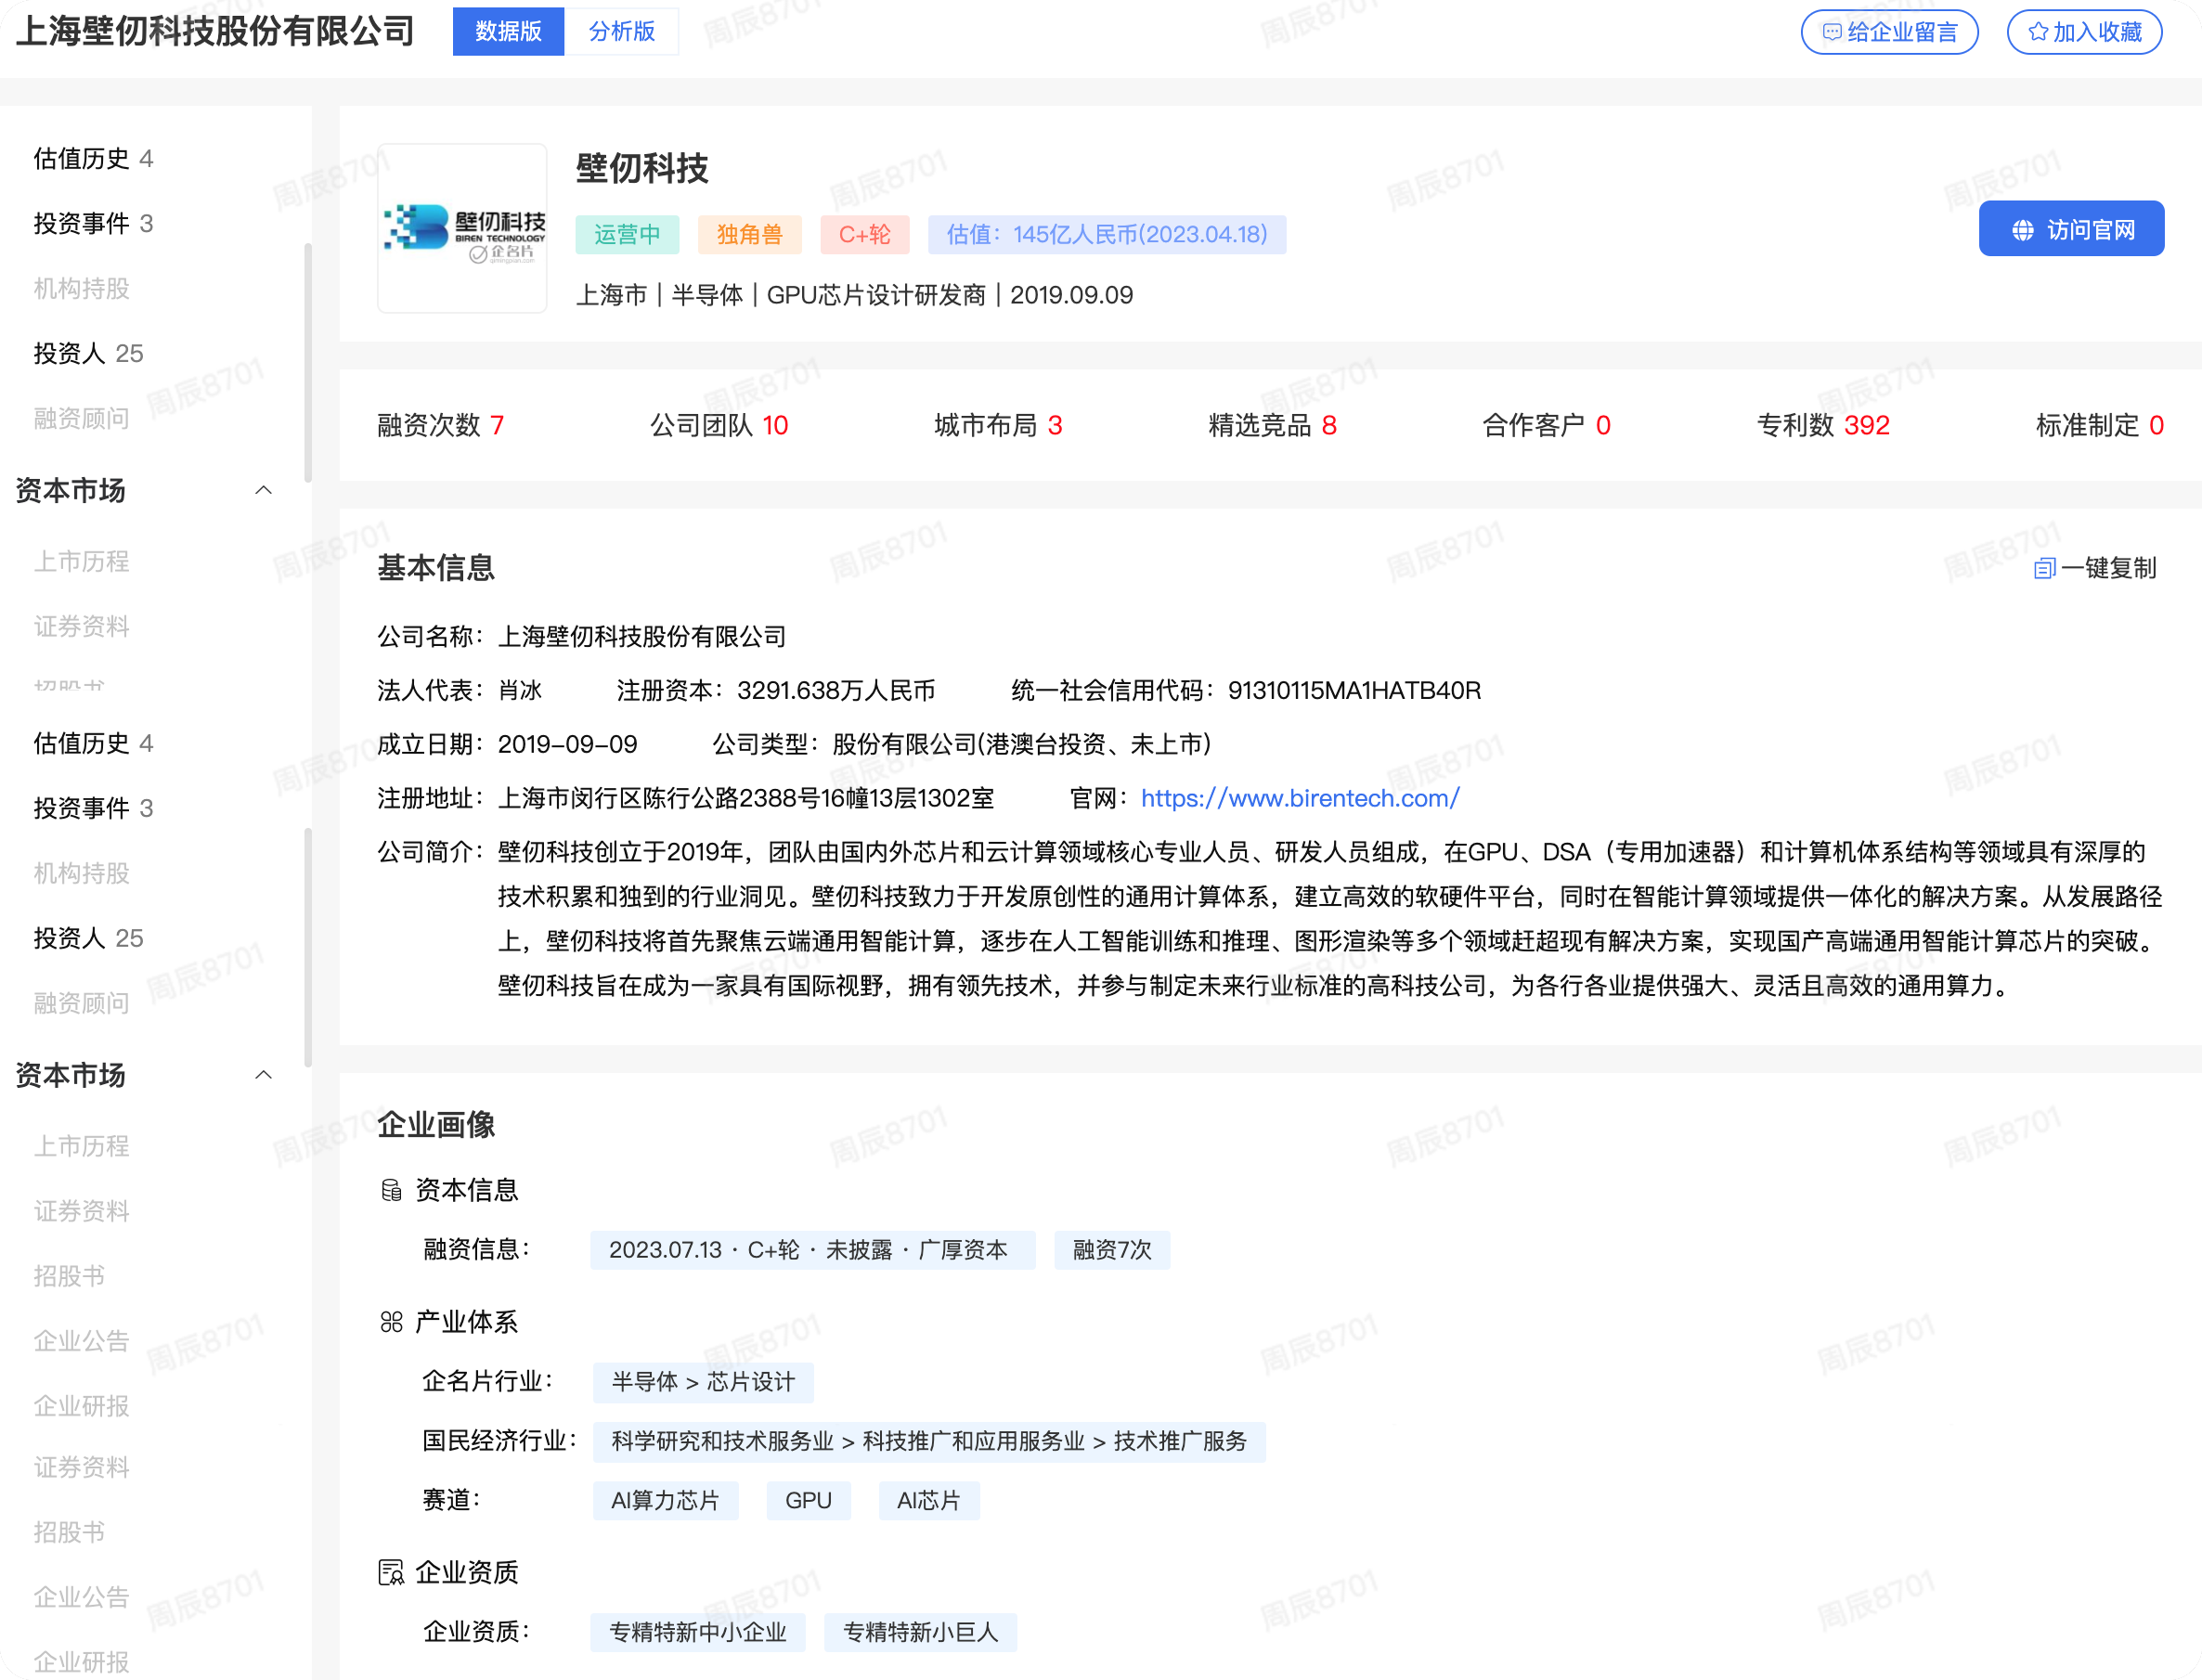This screenshot has height=1680, width=2202.
Task: Click the 专精特新小巨人 qualification chip
Action: click(920, 1632)
